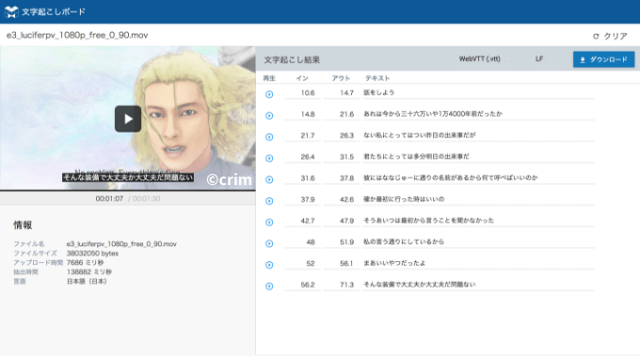Edit the in-time field 21.7
640x357 pixels.
tap(302, 135)
